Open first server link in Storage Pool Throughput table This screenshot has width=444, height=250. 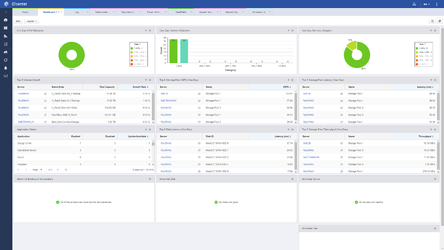pos(307,144)
